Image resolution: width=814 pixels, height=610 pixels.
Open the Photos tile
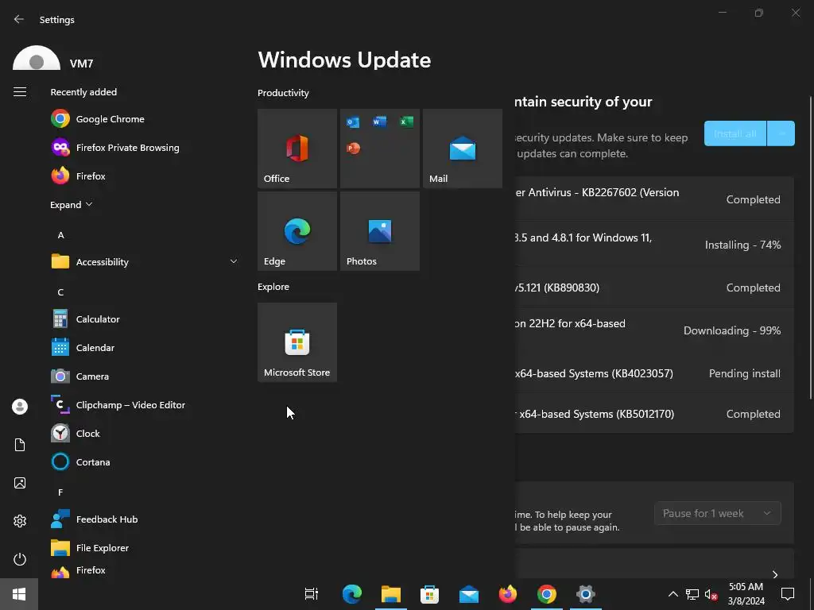pyautogui.click(x=379, y=231)
